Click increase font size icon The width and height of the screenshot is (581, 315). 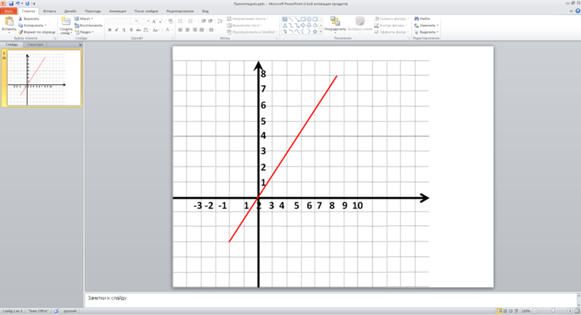(x=154, y=21)
